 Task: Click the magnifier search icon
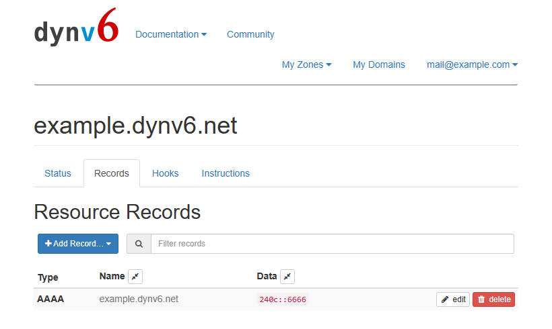click(x=139, y=244)
